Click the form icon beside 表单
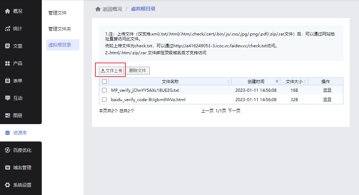This screenshot has width=359, height=195. point(8,81)
